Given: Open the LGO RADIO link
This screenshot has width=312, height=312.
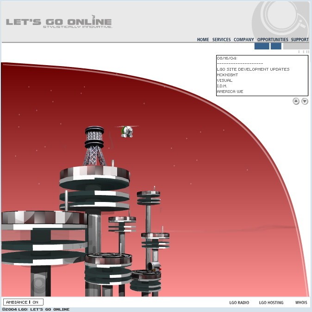Looking at the screenshot, I should pyautogui.click(x=239, y=302).
